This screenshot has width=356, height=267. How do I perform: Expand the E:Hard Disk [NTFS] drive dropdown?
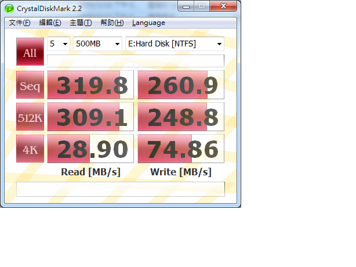tap(175, 44)
